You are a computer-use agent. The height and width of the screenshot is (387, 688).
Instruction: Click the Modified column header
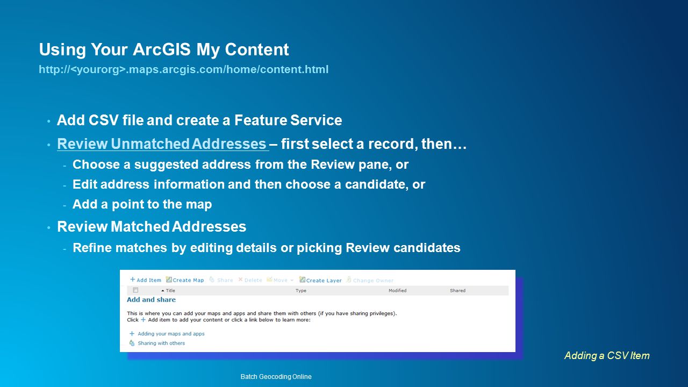[x=398, y=291]
